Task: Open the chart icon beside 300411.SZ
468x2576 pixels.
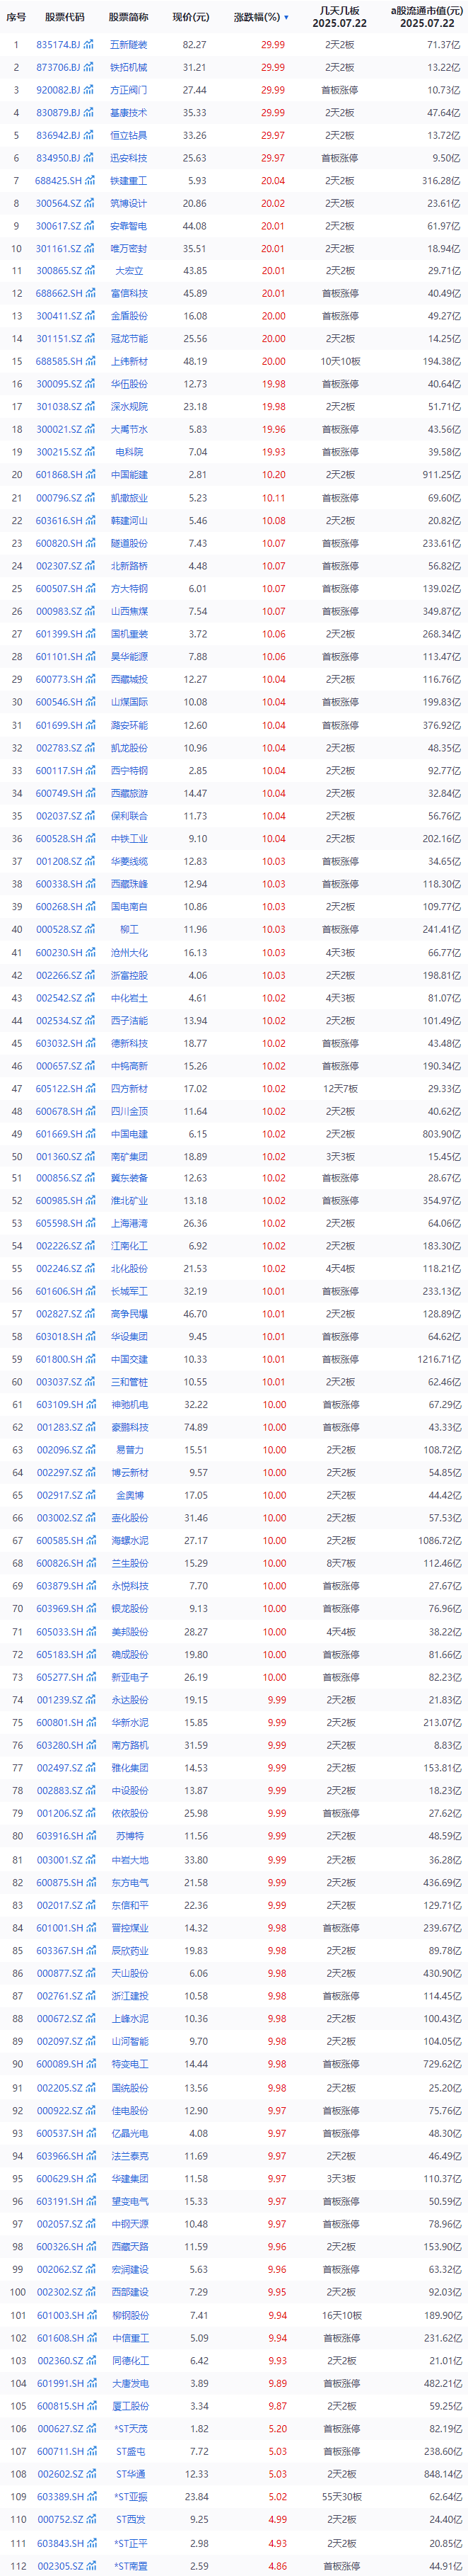Action: point(90,316)
